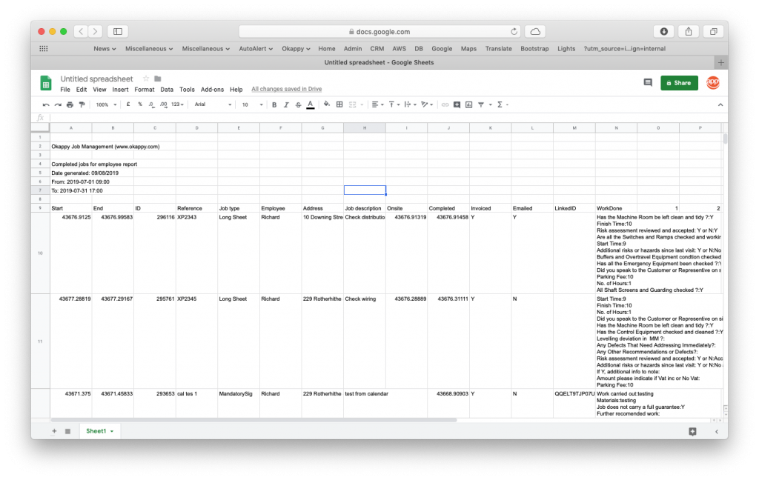Screen dimensions: 759x480
Task: Open the Insert menu
Action: (120, 90)
